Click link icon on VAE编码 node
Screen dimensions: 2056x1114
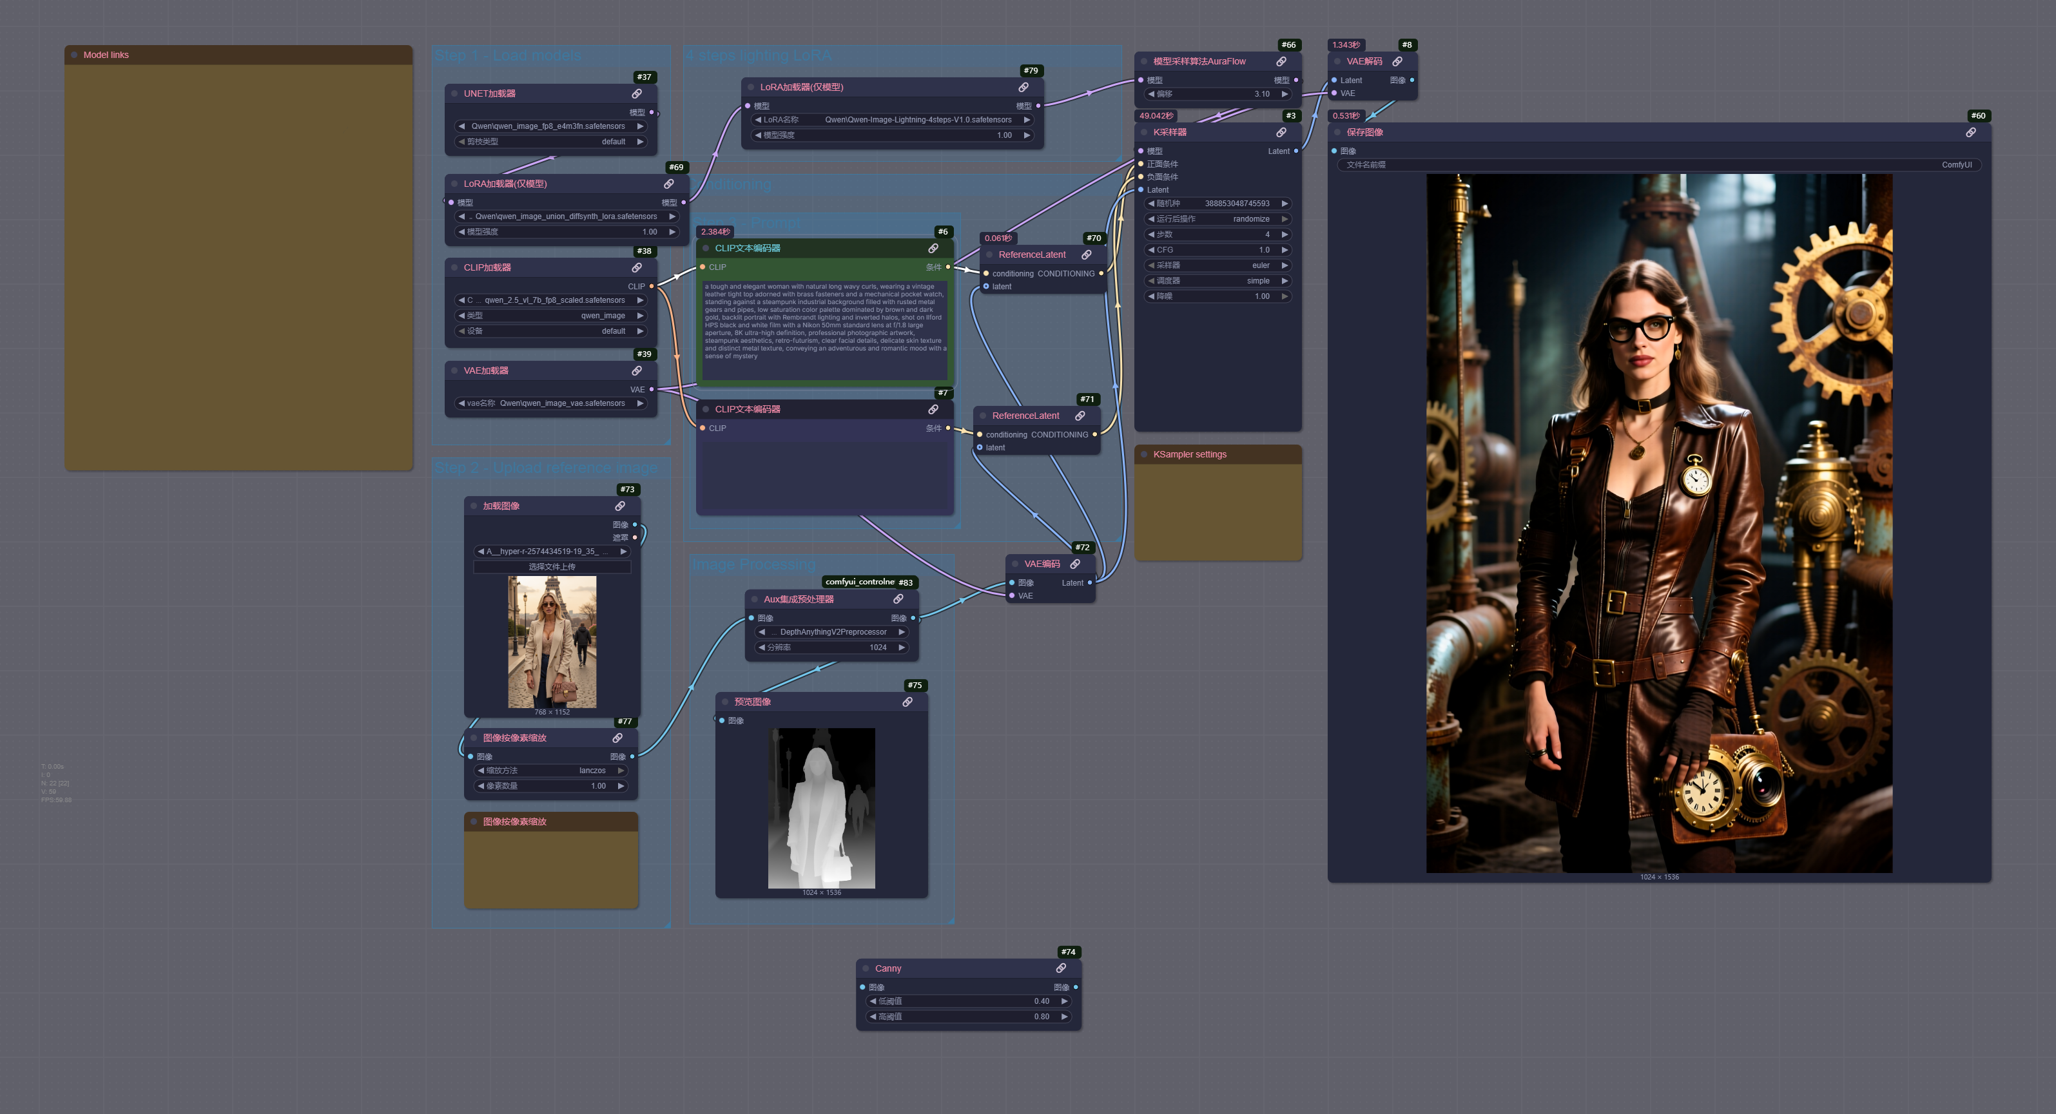[x=1075, y=564]
